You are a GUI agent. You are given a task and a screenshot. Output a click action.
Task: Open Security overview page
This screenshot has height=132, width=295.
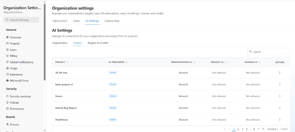tap(18, 96)
